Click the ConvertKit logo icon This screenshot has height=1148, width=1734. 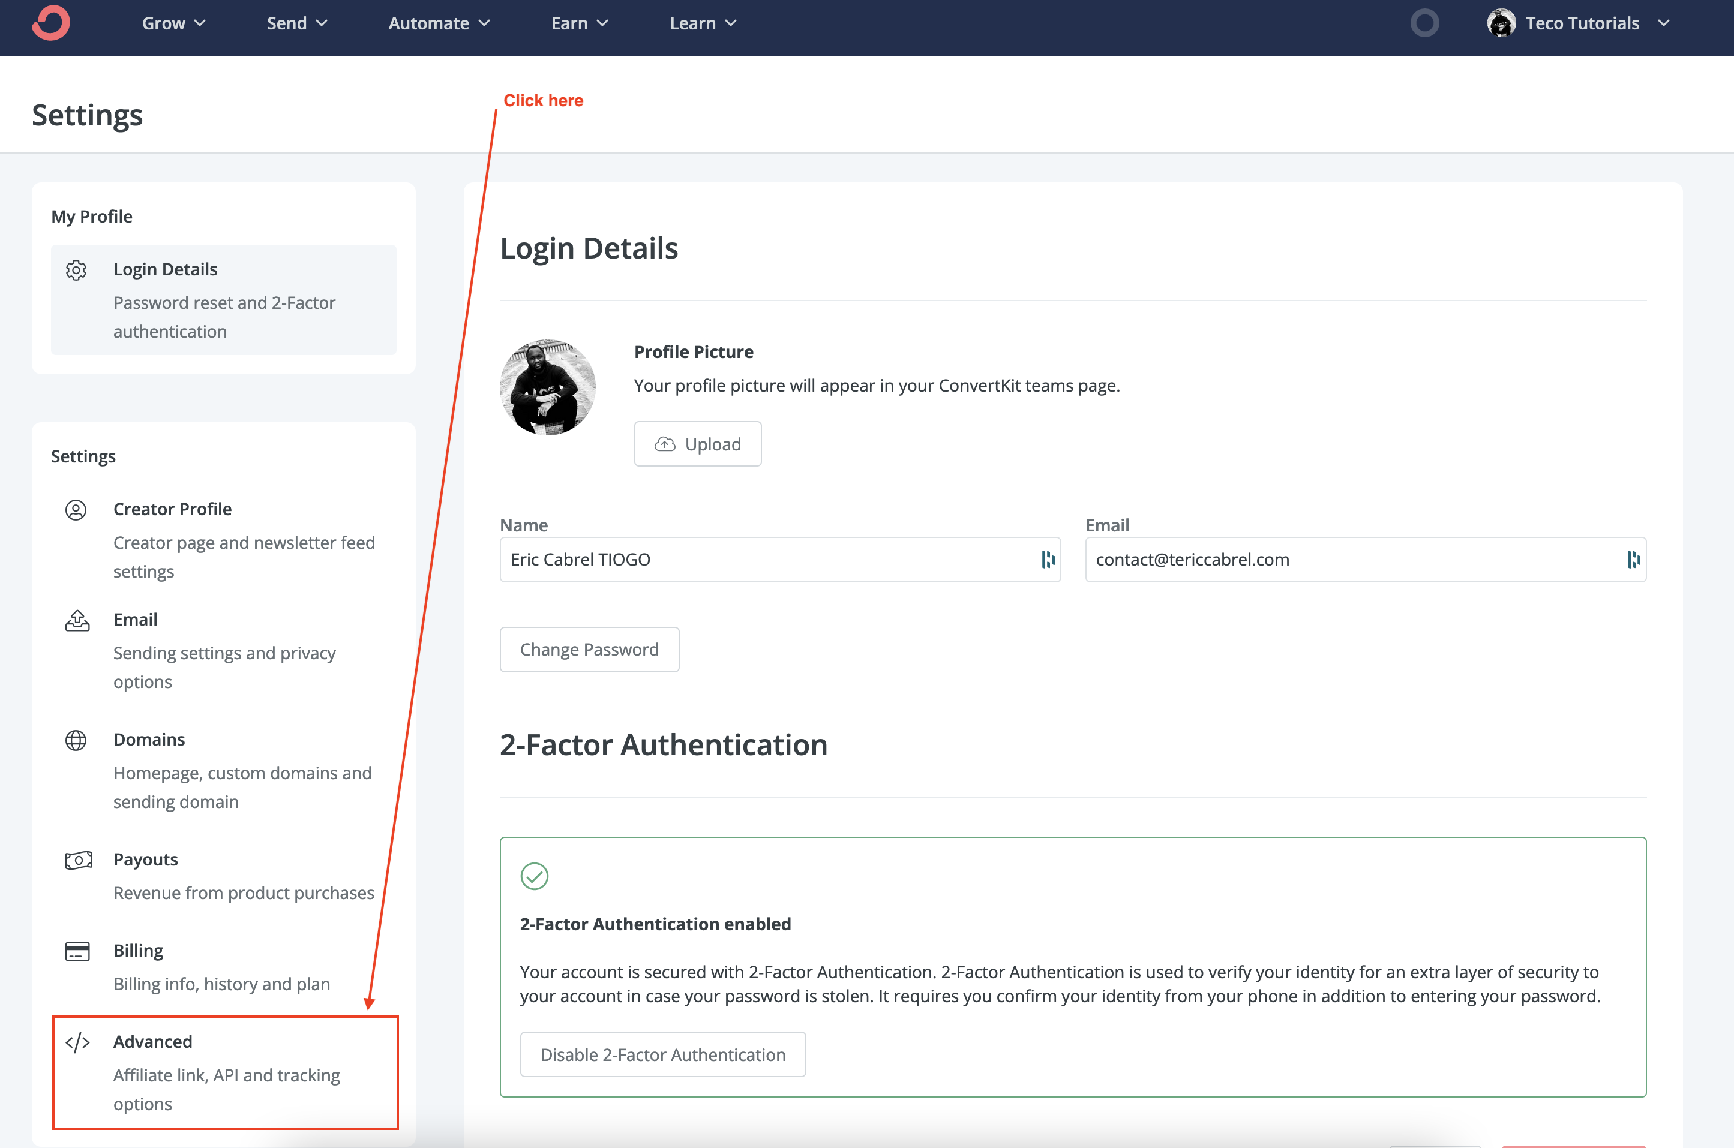click(50, 22)
